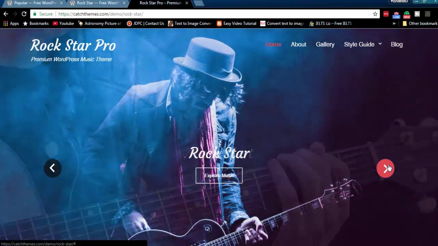Open Convert text to image bookmark
The height and width of the screenshot is (246, 438).
pyautogui.click(x=282, y=24)
